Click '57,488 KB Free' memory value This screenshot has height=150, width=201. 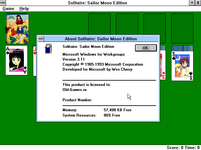[117, 110]
